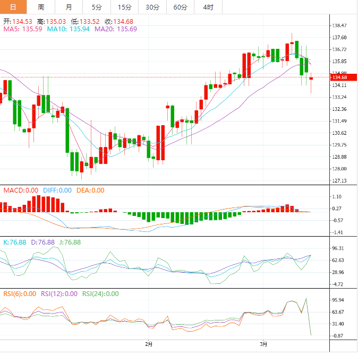Image resolution: width=358 pixels, height=356 pixels.
Task: Click the DIFF:0.00 label
Action: pyautogui.click(x=57, y=190)
